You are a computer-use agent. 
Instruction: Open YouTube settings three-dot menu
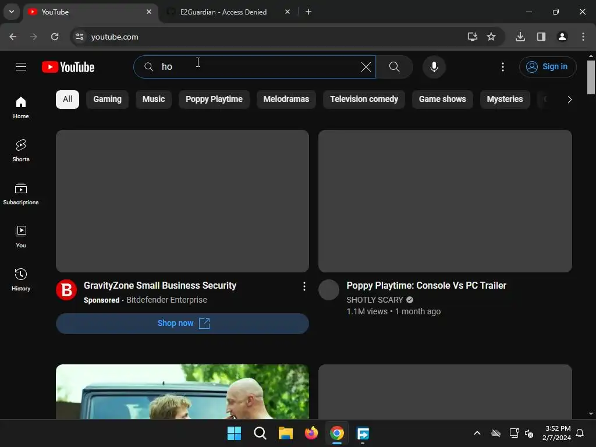502,67
